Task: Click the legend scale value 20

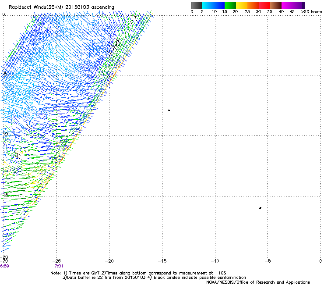Action: pos(236,12)
